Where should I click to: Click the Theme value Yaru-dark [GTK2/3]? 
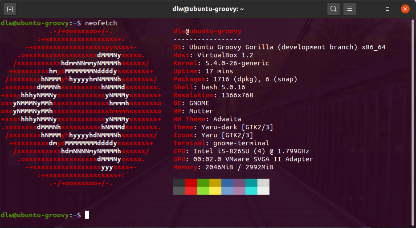click(237, 127)
